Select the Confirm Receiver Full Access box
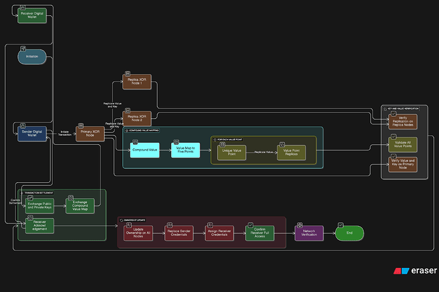 (x=260, y=233)
